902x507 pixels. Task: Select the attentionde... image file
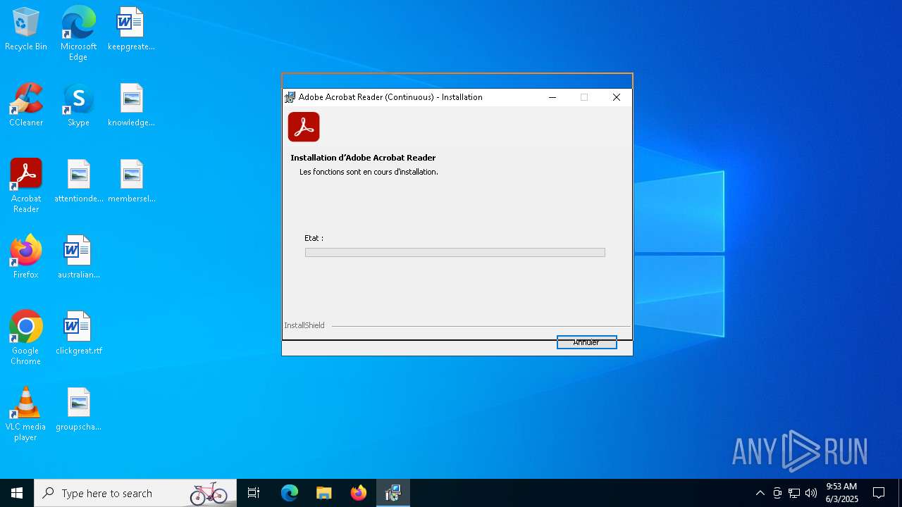[x=78, y=182]
